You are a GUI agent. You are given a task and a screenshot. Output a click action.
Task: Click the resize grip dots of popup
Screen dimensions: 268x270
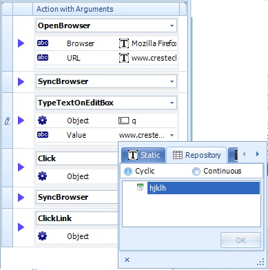[x=261, y=262]
